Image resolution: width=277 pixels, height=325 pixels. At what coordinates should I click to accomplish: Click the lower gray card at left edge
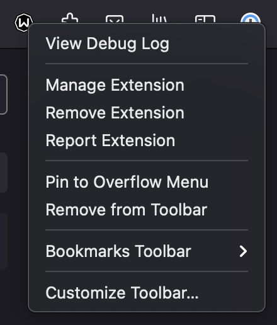point(4,241)
